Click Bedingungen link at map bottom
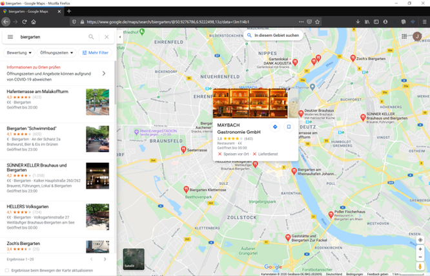Viewport: 430px width, 276px height. tap(354, 274)
